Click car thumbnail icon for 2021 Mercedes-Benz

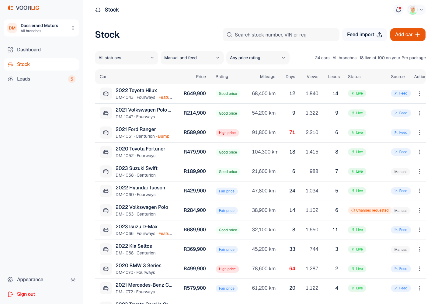click(106, 288)
